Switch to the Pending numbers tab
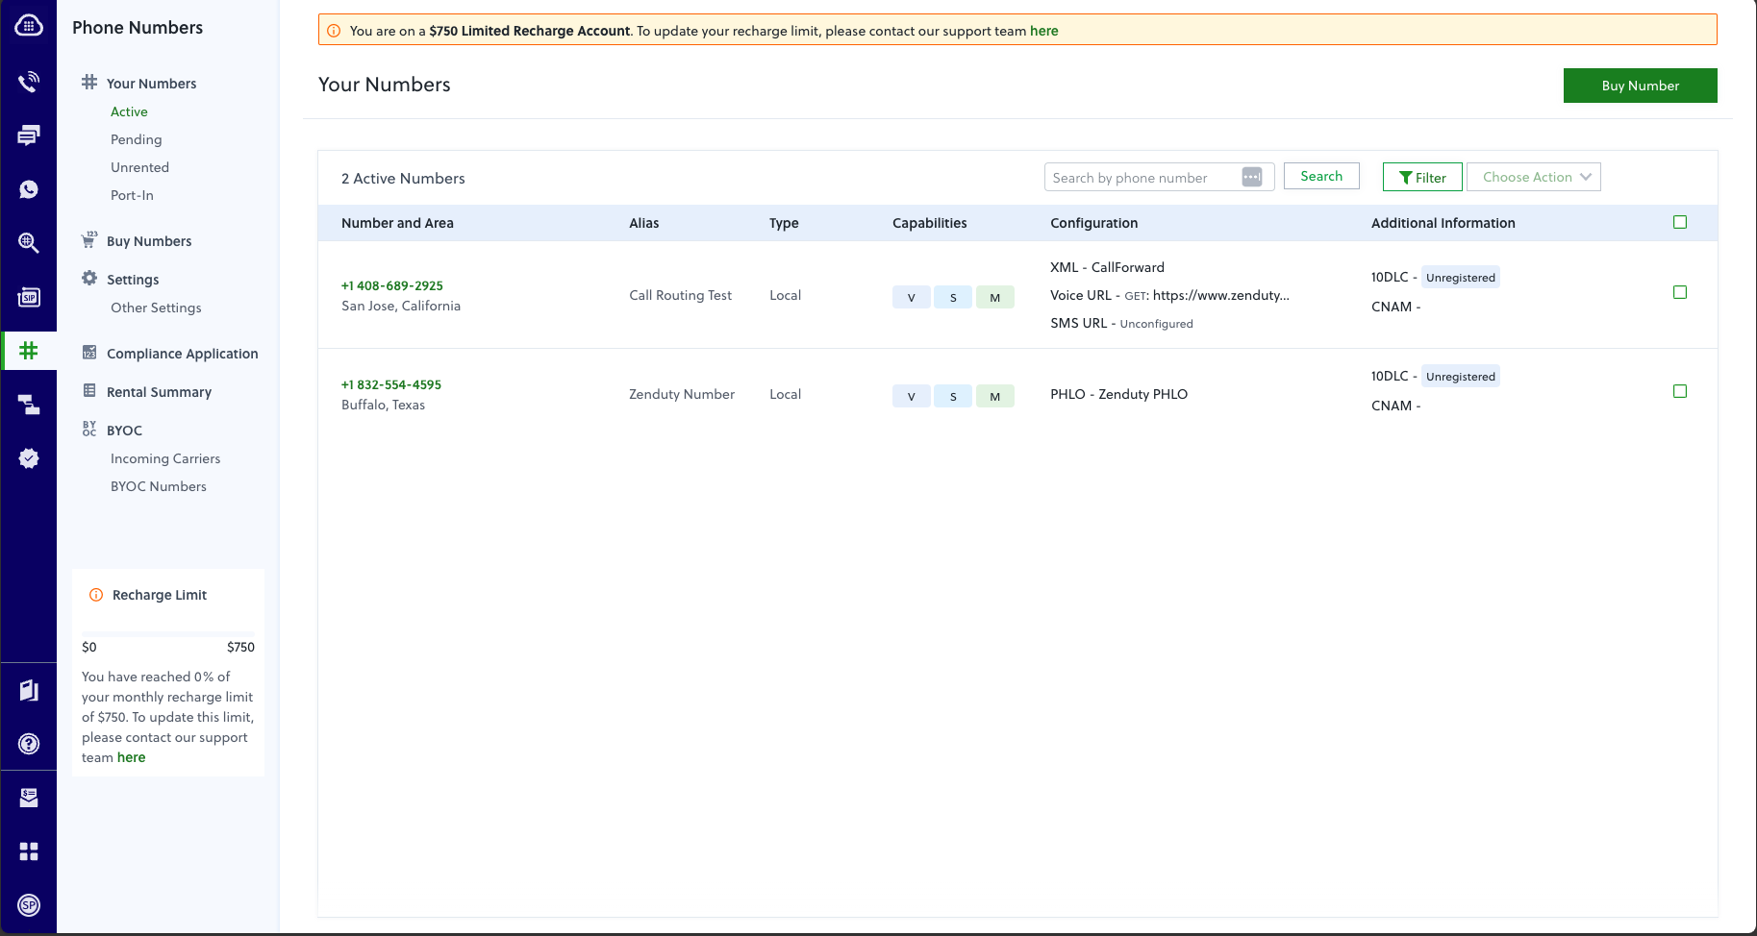Image resolution: width=1757 pixels, height=936 pixels. 137,139
